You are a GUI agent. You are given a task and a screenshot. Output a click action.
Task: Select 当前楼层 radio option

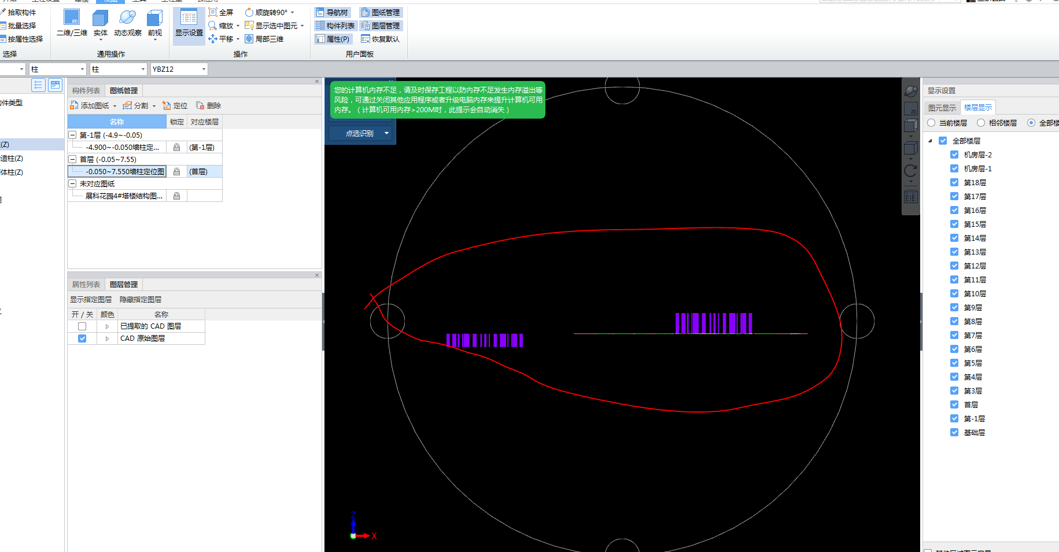point(931,123)
